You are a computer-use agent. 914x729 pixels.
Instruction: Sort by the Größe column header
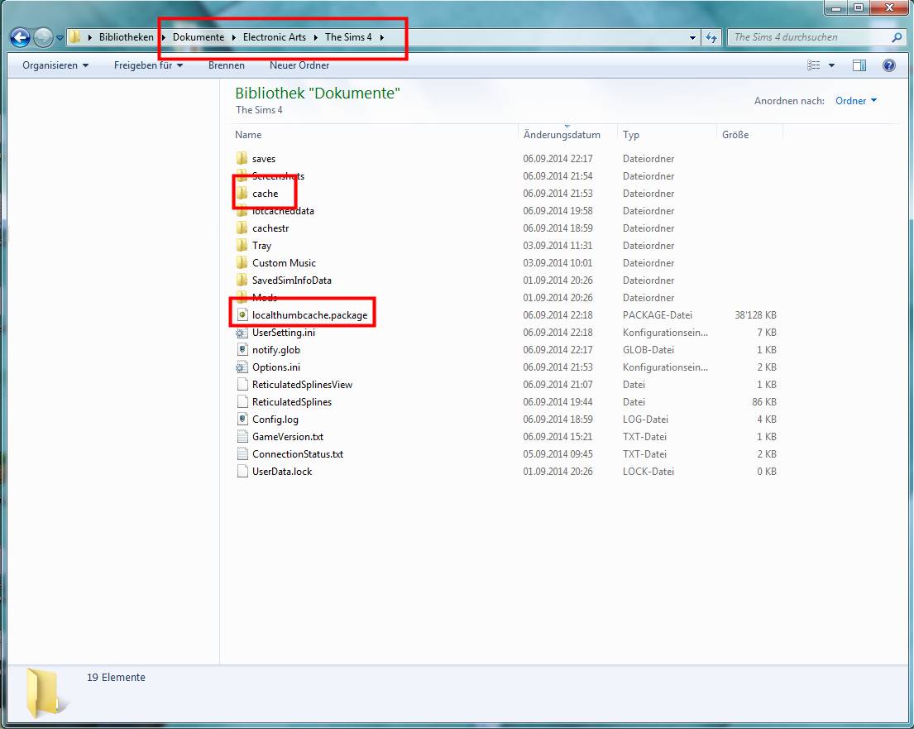click(735, 135)
